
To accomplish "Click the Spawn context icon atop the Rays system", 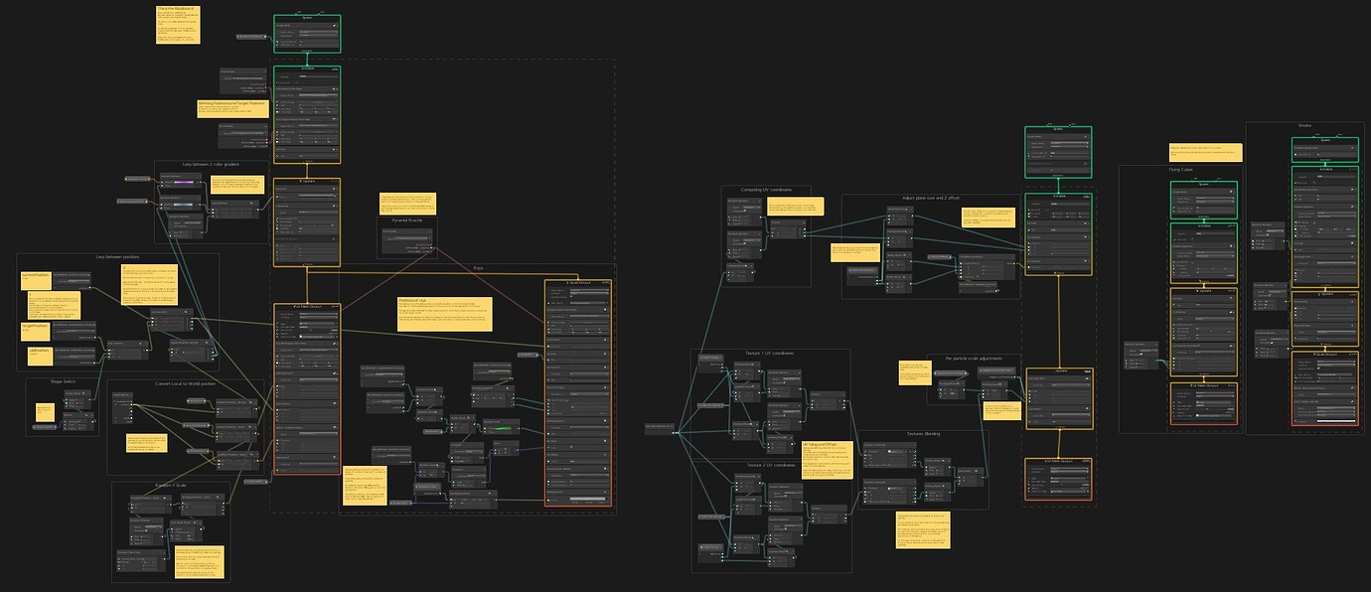I will [295, 18].
